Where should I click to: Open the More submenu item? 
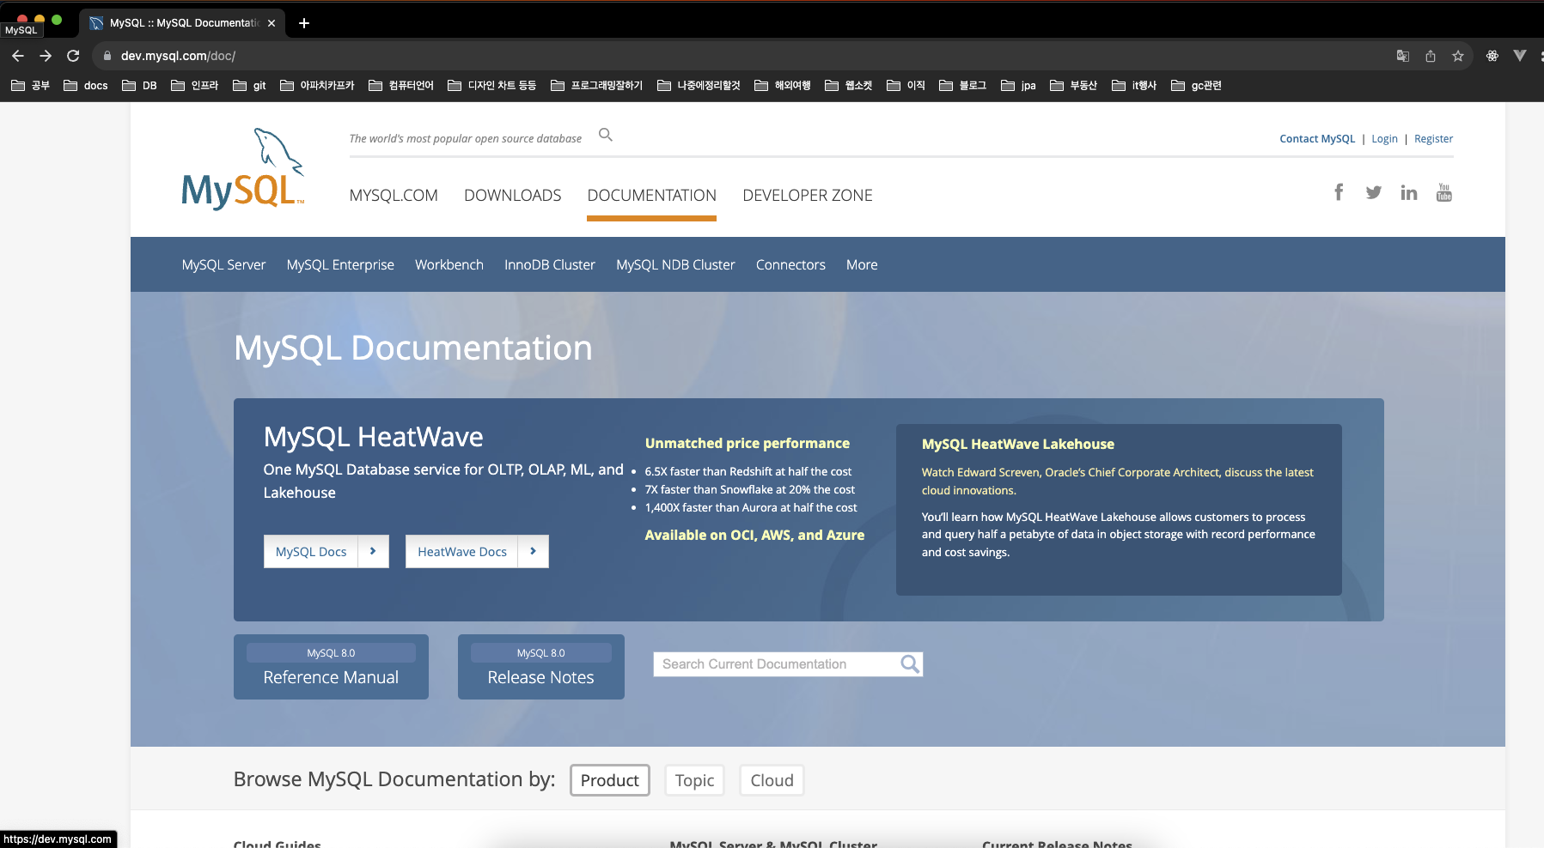tap(862, 264)
